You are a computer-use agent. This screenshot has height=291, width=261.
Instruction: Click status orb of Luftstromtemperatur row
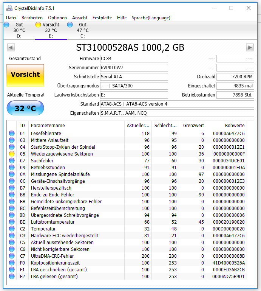coord(12,222)
